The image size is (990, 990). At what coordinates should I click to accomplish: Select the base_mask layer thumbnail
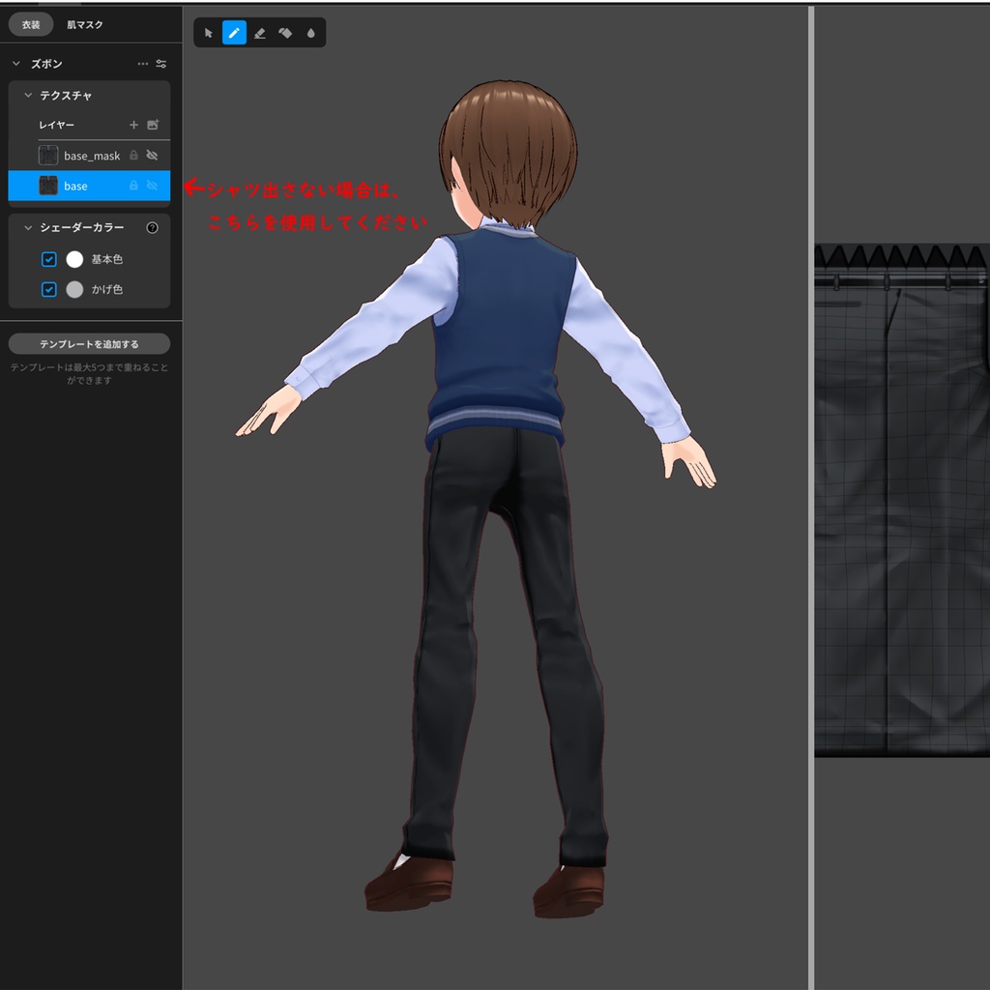point(47,155)
